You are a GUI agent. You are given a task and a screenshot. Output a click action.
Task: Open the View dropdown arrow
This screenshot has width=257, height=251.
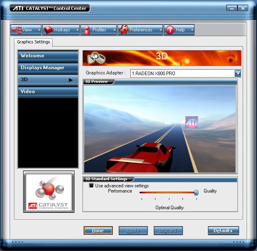tap(39, 30)
